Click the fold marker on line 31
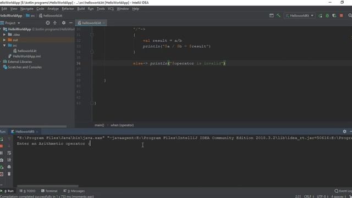This screenshot has height=198, width=352. tap(92, 35)
